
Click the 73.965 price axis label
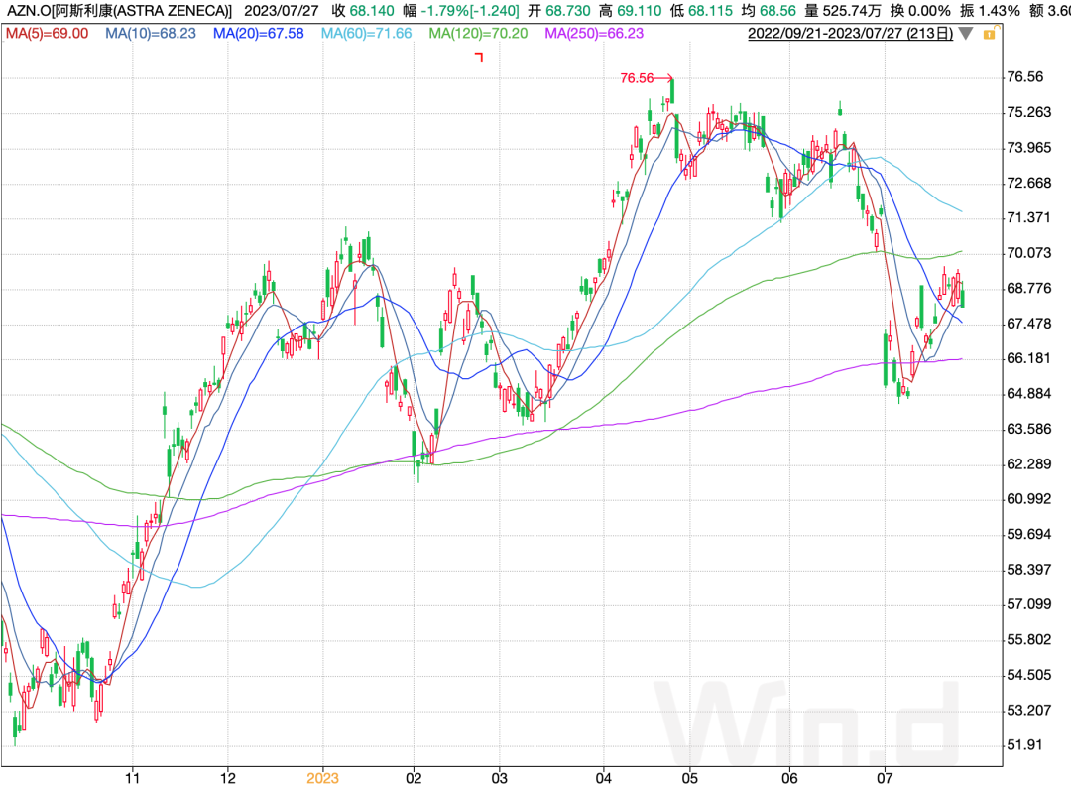pyautogui.click(x=1029, y=148)
